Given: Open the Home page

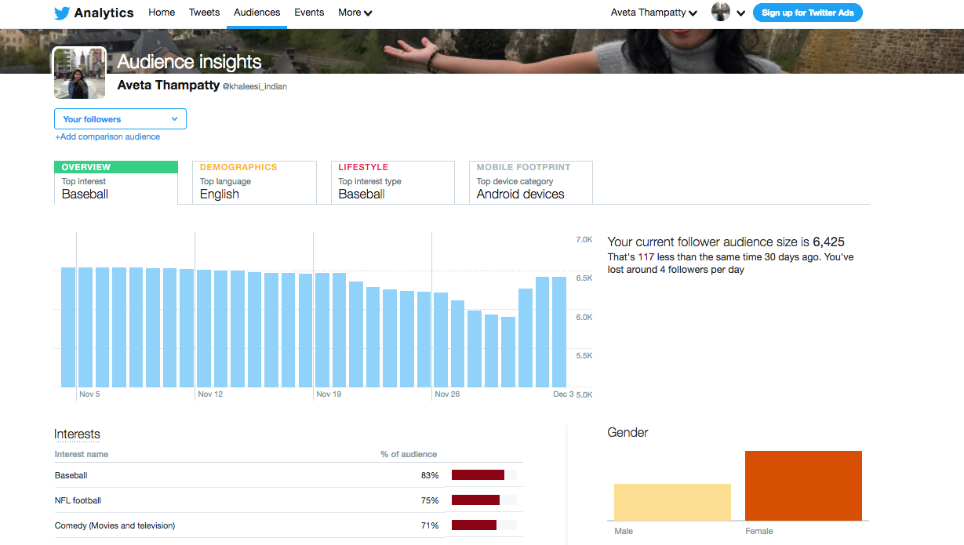Looking at the screenshot, I should [162, 13].
